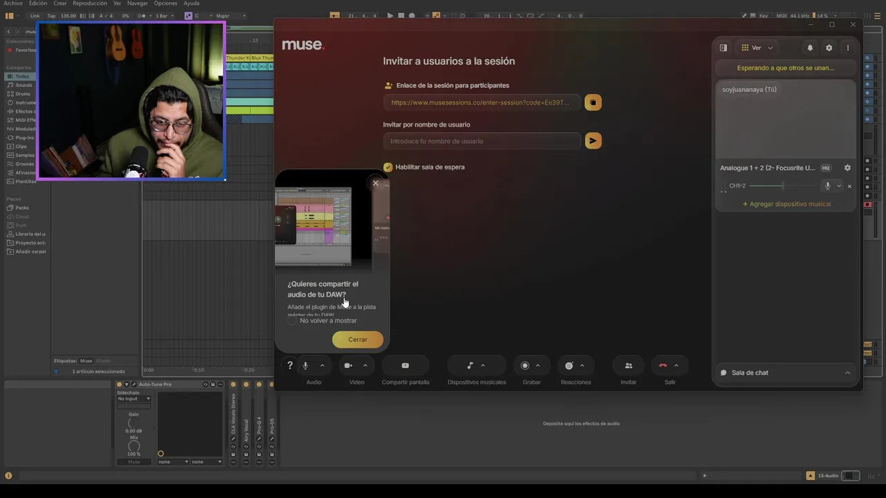This screenshot has height=498, width=886.
Task: Open the Reacciones emoji icon
Action: [569, 365]
